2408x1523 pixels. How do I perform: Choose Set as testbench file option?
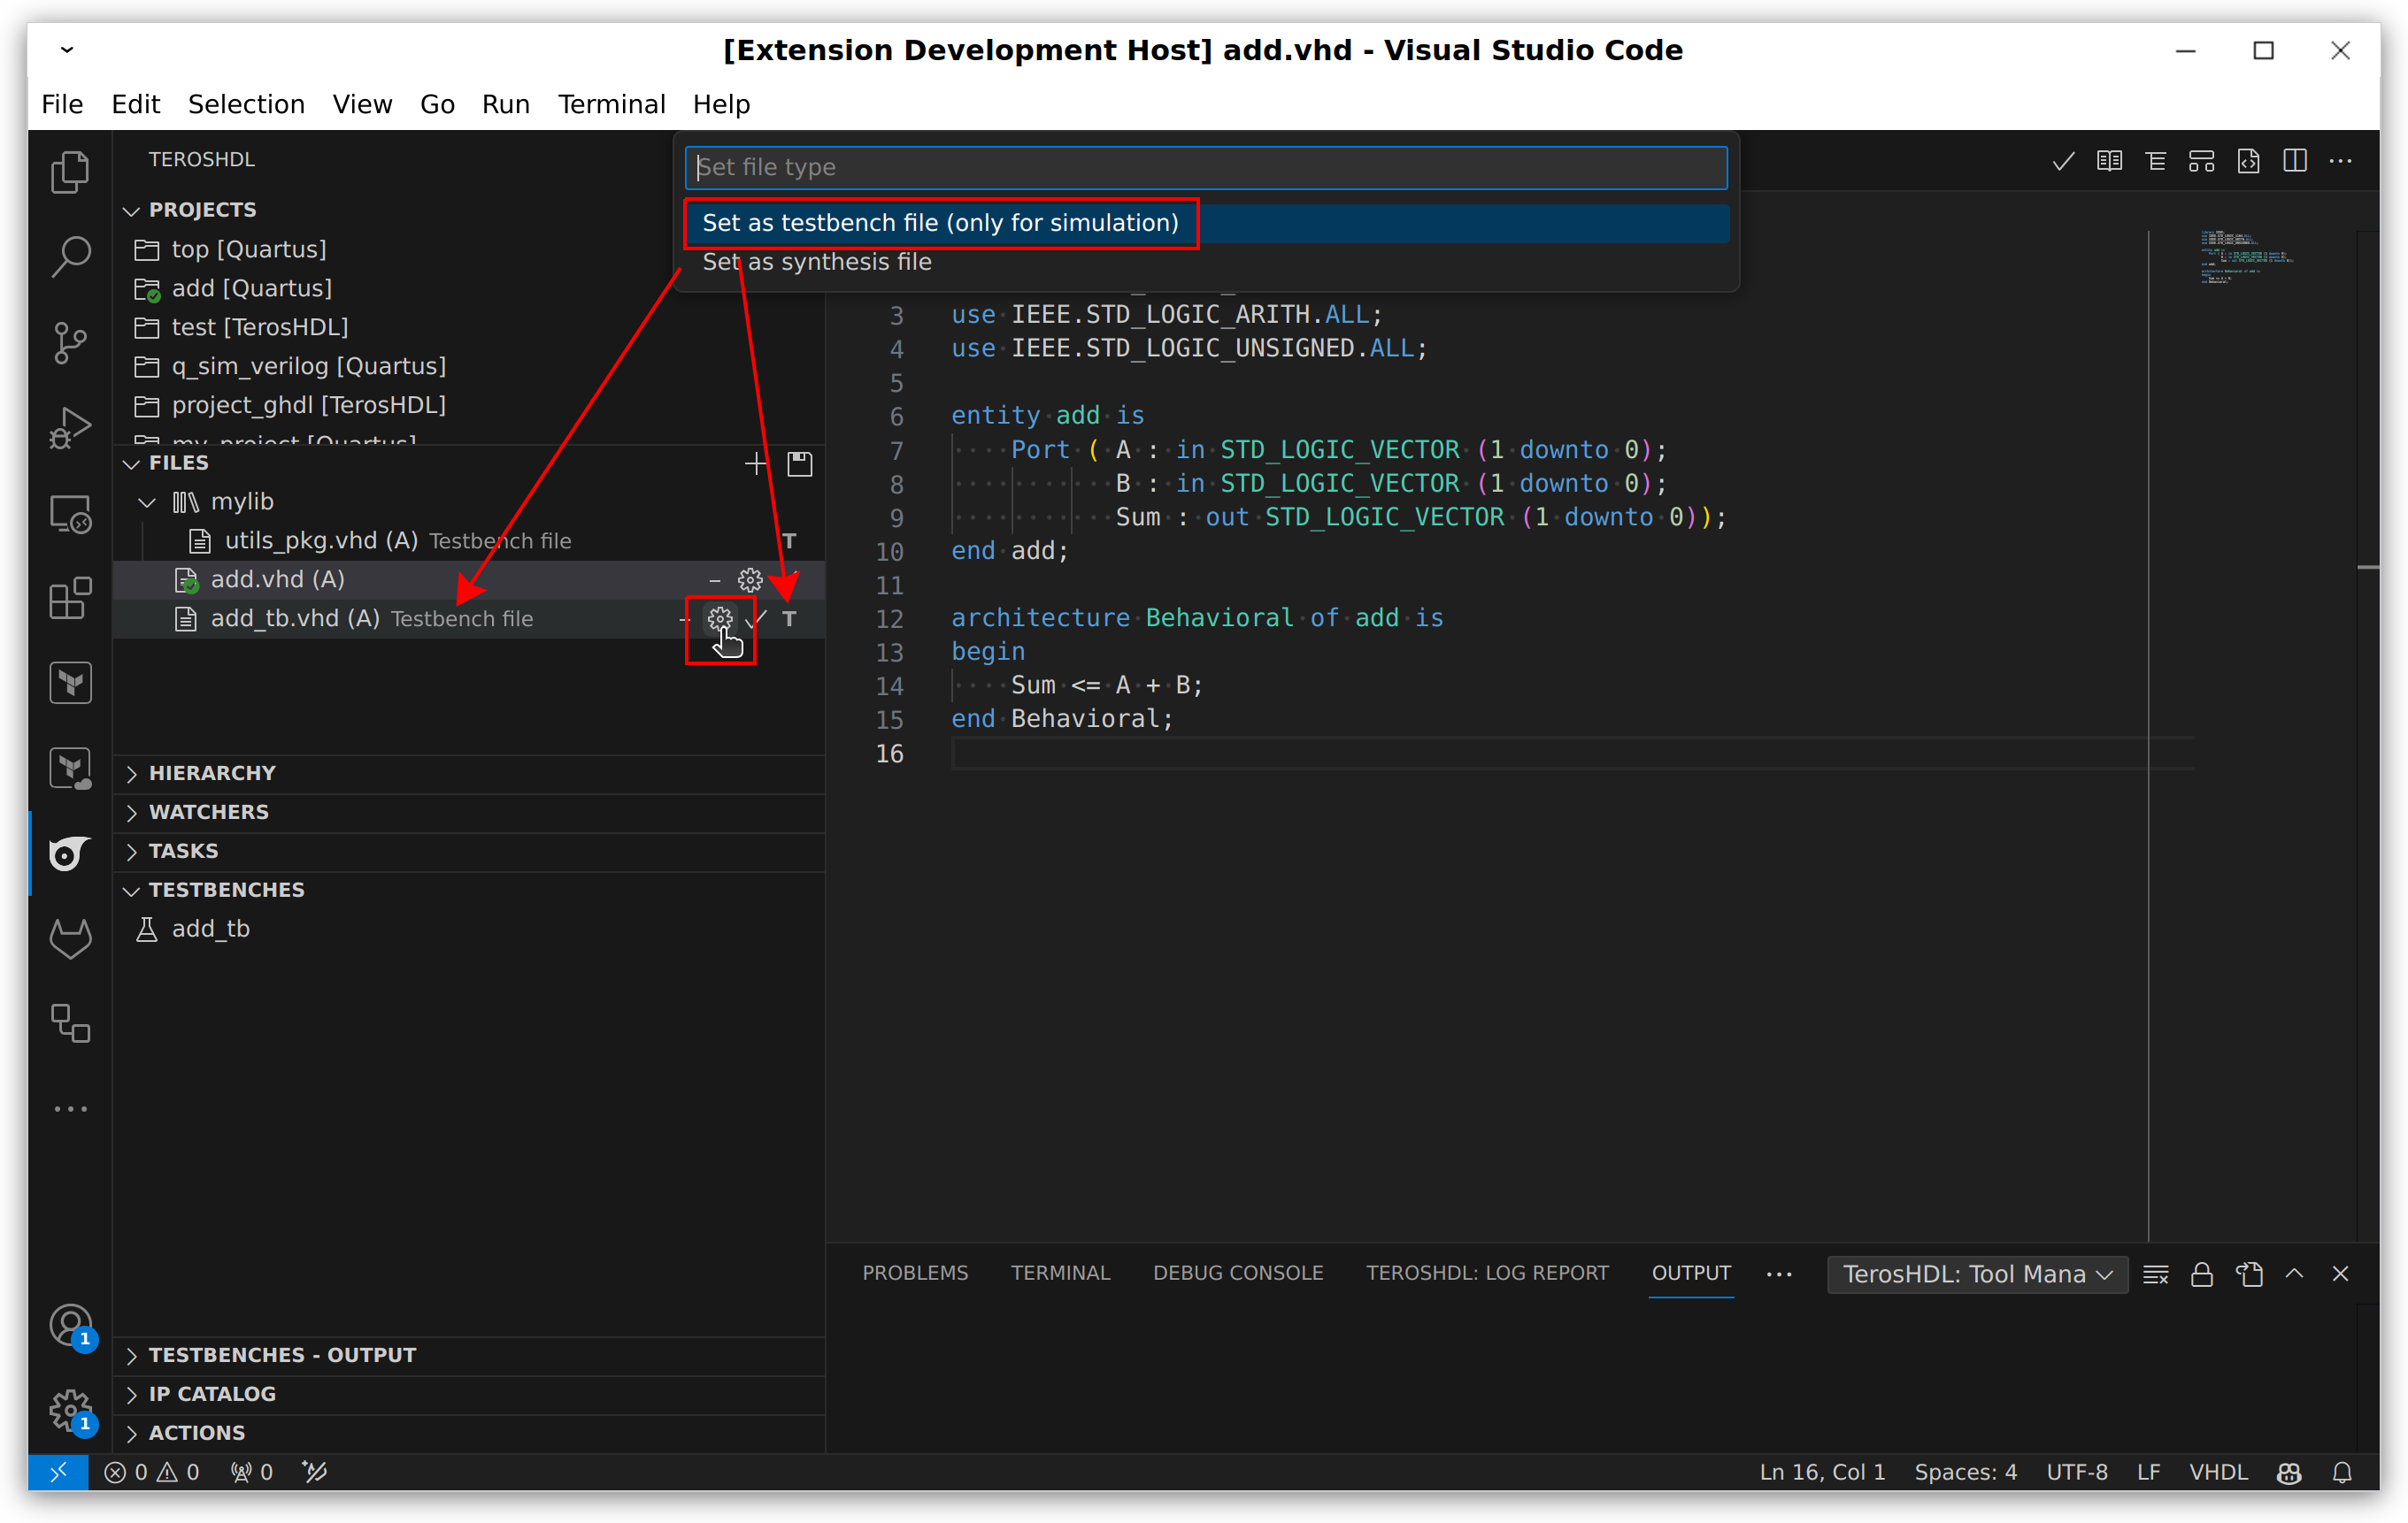pyautogui.click(x=1206, y=223)
